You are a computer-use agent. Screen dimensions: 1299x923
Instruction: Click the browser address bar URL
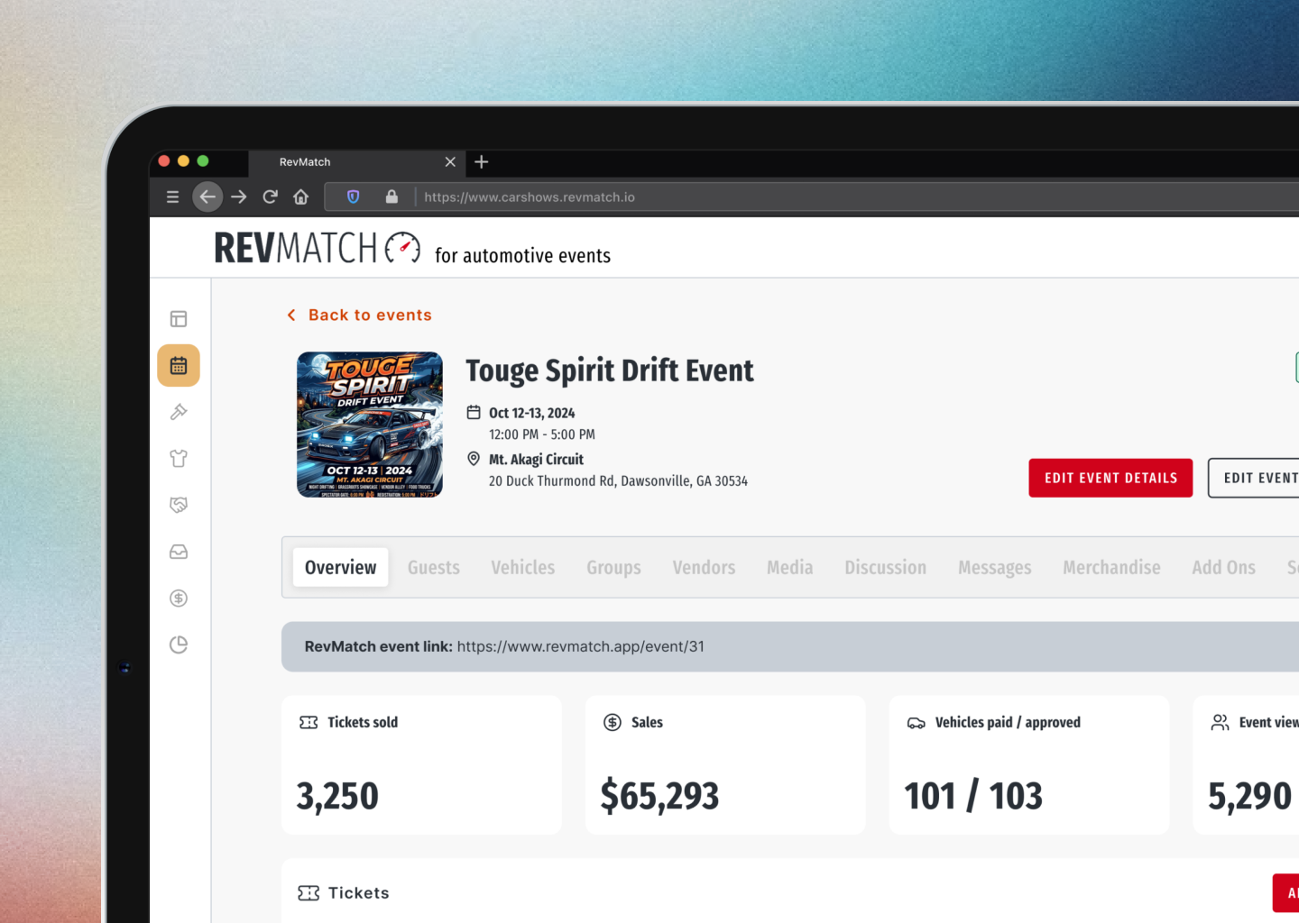pos(530,197)
